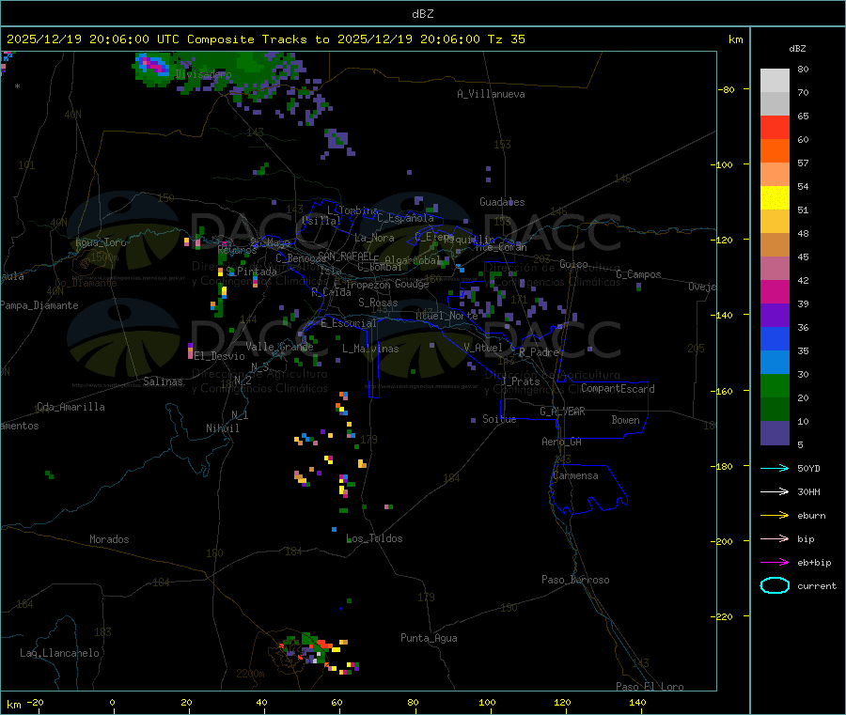
Task: Click the white 30HM track arrow in legend
Action: click(x=775, y=491)
